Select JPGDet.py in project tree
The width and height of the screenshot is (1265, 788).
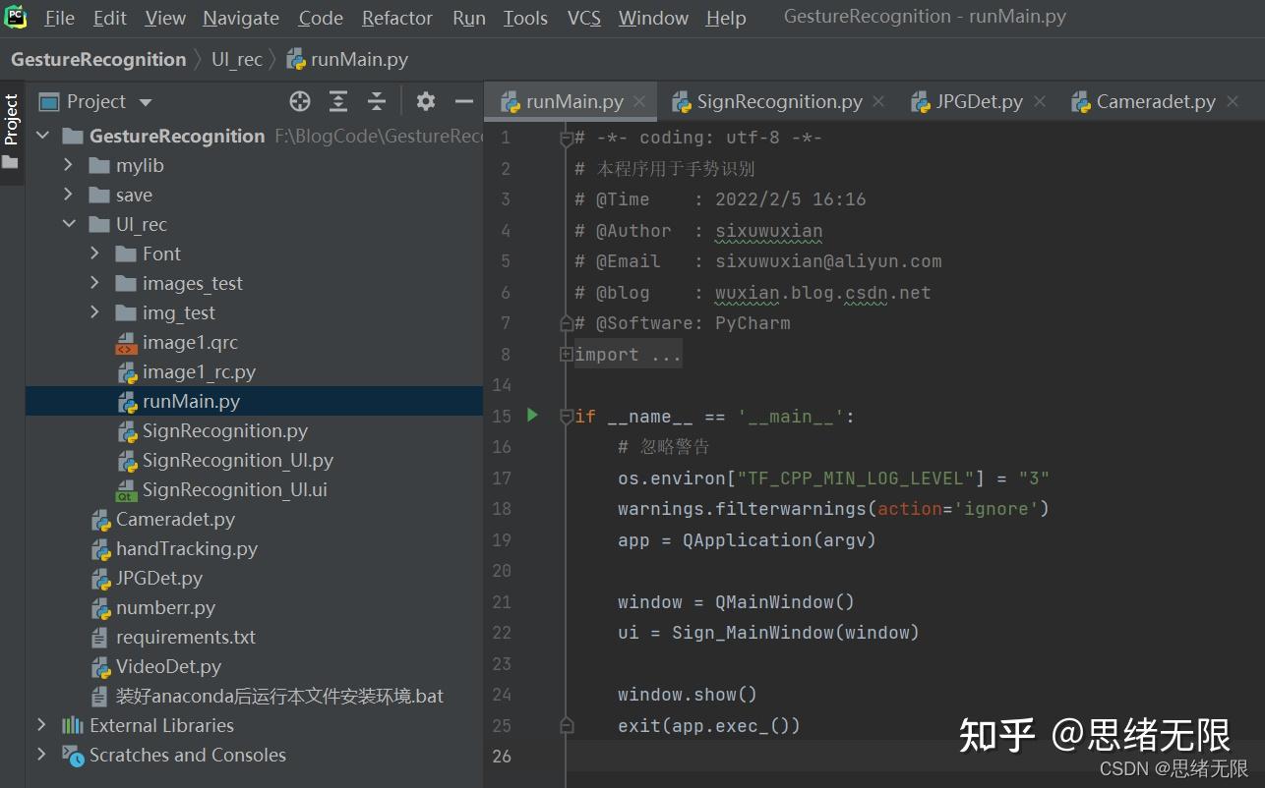(159, 579)
